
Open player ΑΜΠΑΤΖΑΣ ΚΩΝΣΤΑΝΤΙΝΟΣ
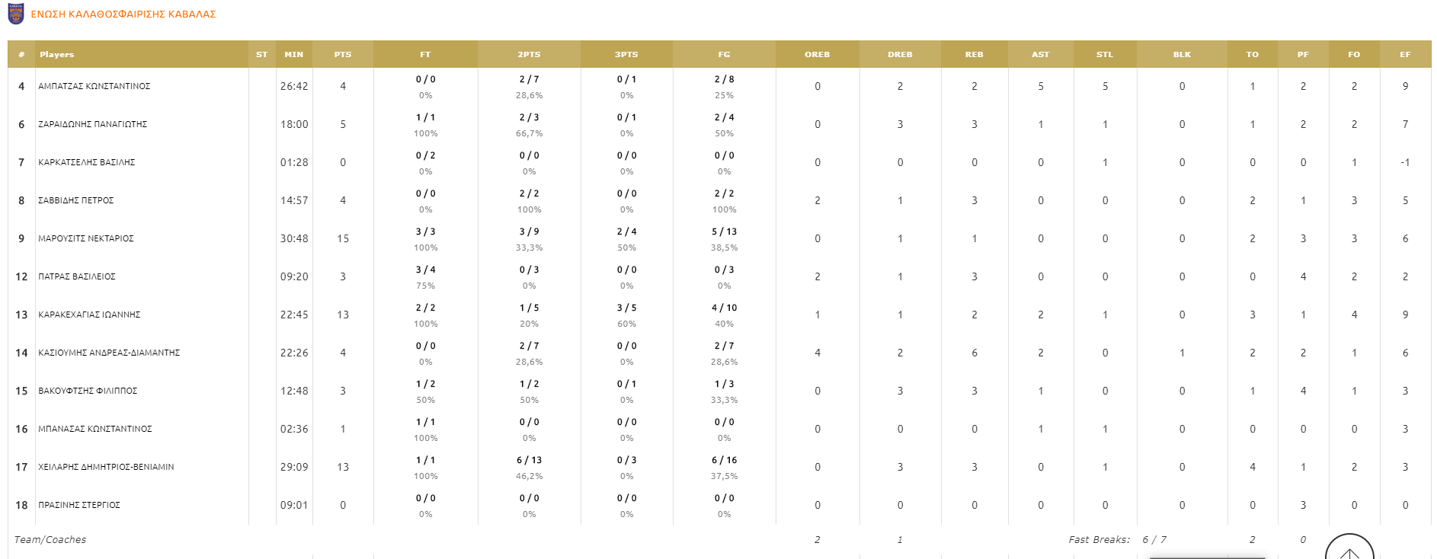click(94, 87)
